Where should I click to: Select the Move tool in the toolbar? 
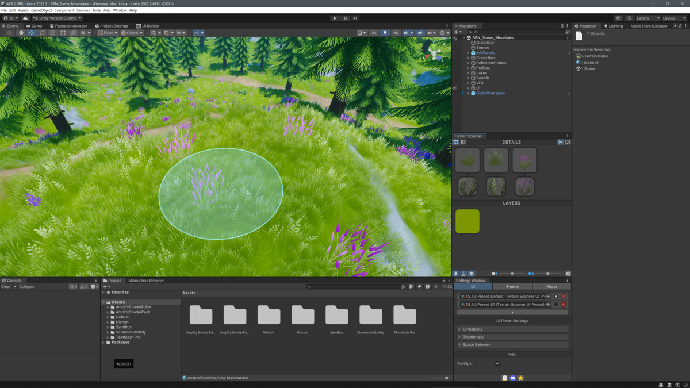pos(33,32)
